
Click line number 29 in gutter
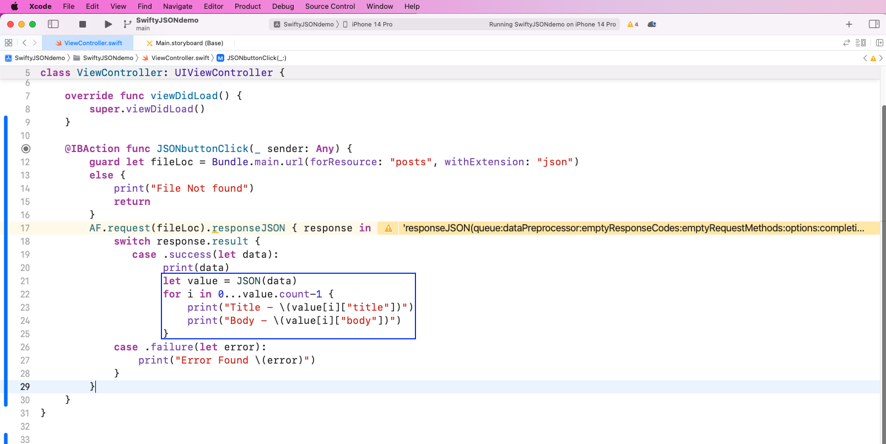coord(25,387)
